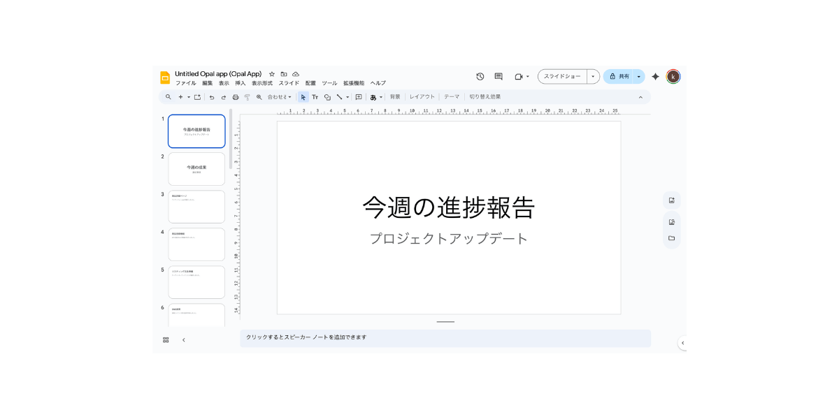Screen dimensions: 839x419
Task: Switch to grid view icon
Action: tap(166, 340)
